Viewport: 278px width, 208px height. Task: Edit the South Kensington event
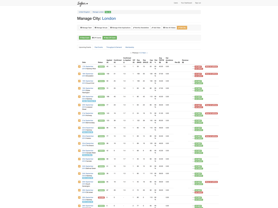pyautogui.click(x=79, y=182)
